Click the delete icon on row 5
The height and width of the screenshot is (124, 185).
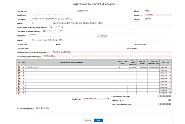pyautogui.click(x=19, y=79)
